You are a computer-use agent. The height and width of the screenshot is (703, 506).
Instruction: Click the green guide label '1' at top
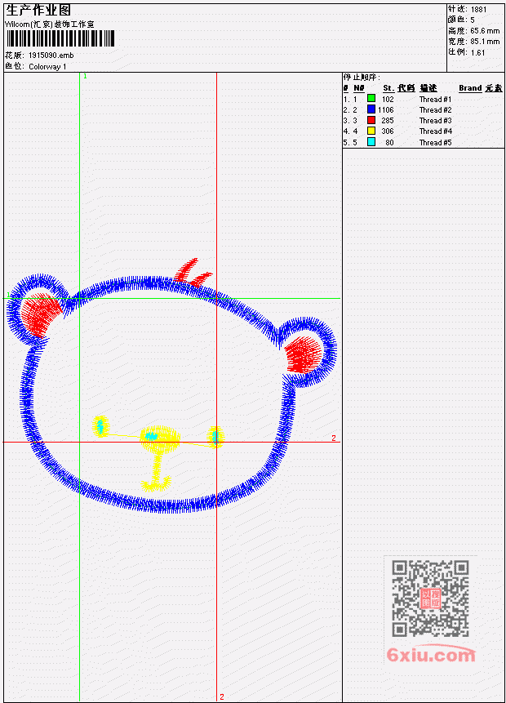(85, 76)
